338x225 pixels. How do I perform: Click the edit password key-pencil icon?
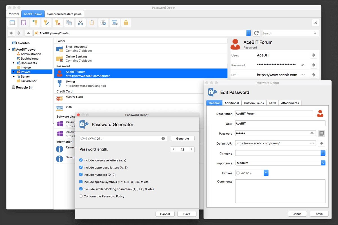pyautogui.click(x=46, y=23)
